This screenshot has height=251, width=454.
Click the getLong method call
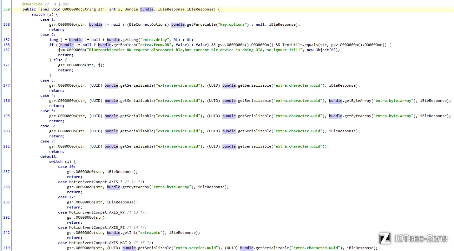pyautogui.click(x=130, y=40)
